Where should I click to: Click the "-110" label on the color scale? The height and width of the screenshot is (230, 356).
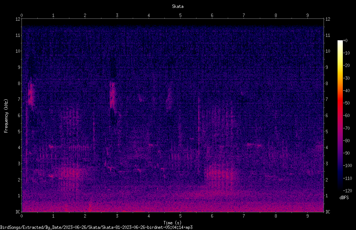(x=347, y=178)
